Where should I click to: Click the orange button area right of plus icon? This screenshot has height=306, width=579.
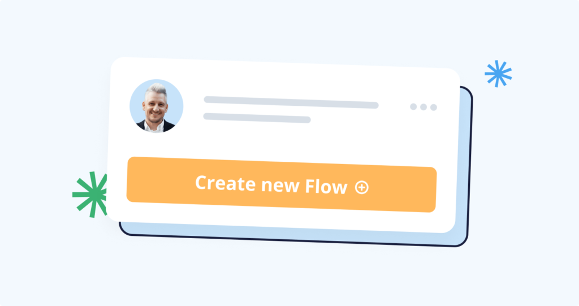click(x=403, y=189)
